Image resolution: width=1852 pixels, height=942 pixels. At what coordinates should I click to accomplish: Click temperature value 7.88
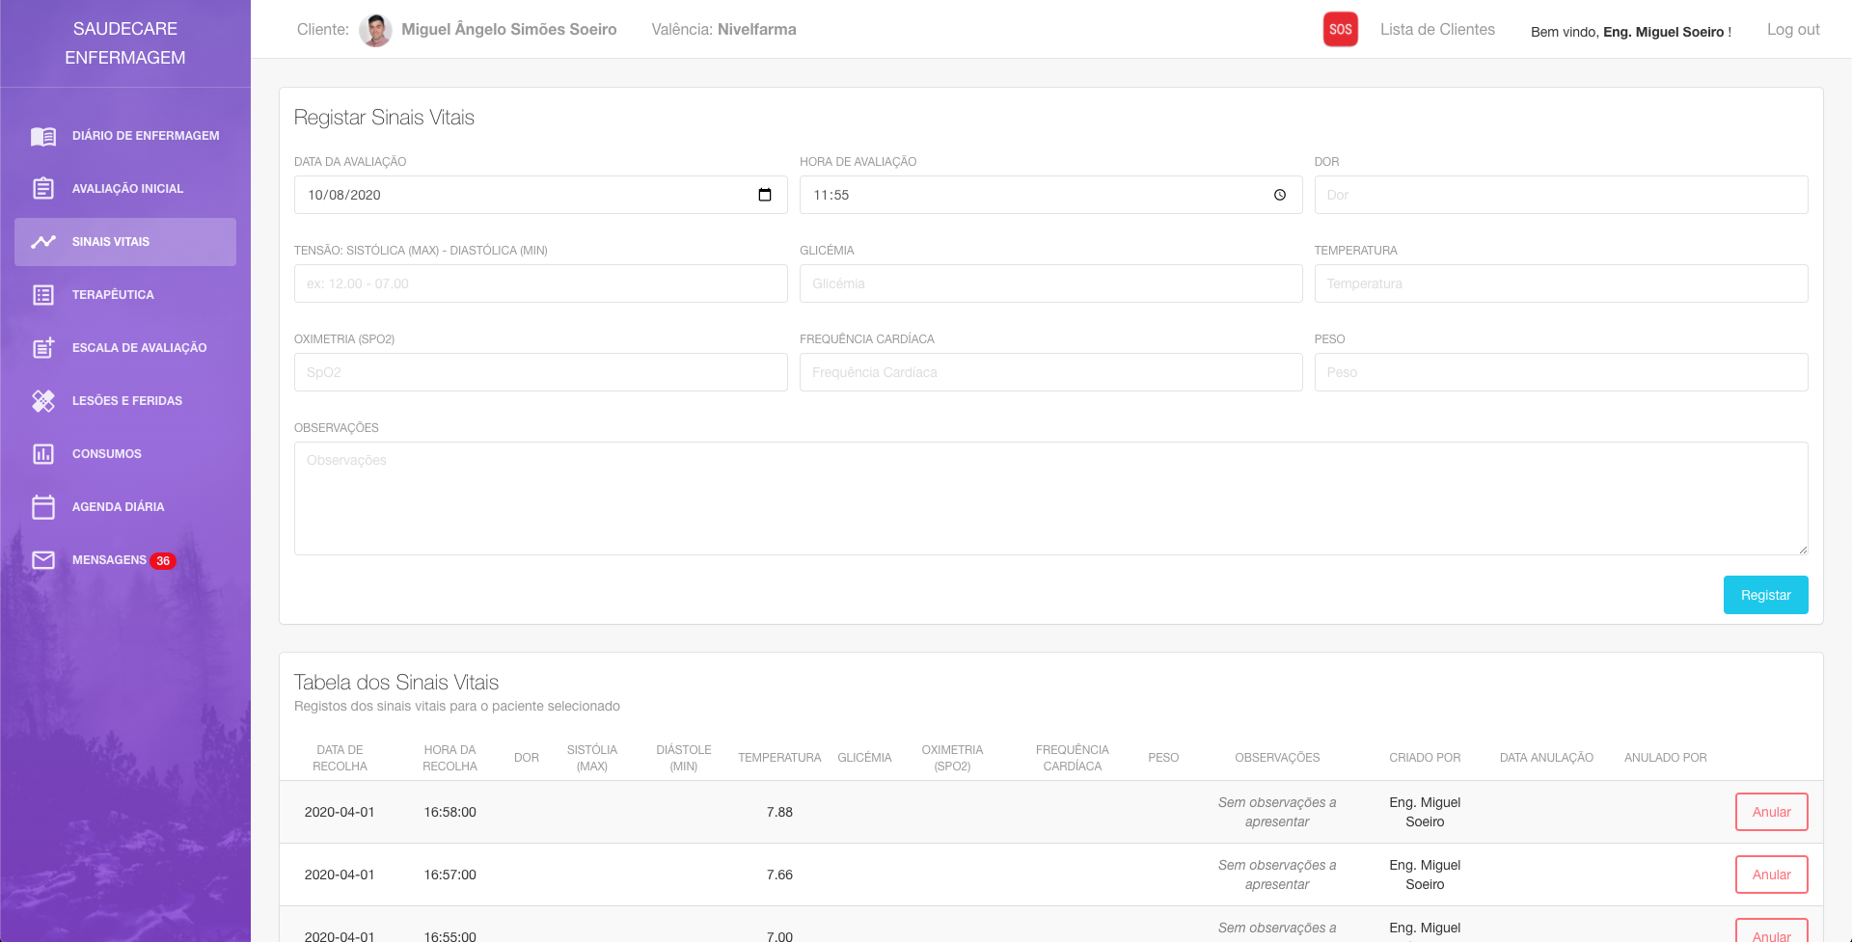click(779, 812)
